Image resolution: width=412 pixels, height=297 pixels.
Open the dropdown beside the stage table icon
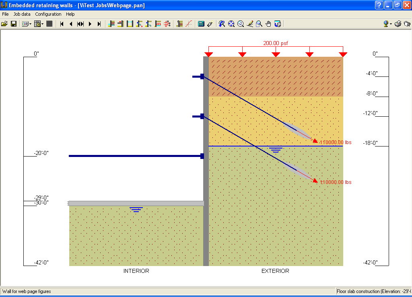(42, 24)
